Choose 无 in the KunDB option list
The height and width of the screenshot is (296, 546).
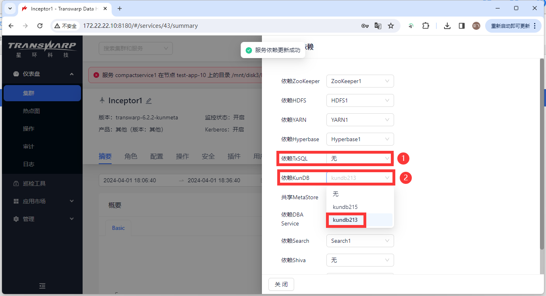pyautogui.click(x=360, y=194)
